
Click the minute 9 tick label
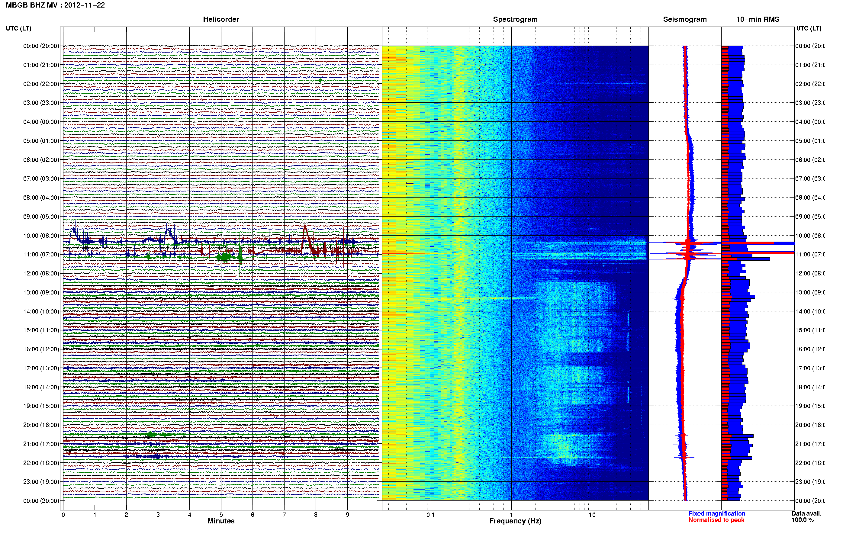(347, 515)
